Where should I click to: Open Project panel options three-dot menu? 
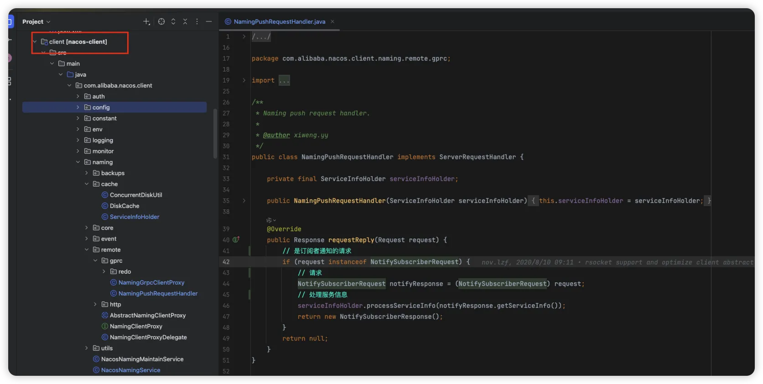(x=197, y=21)
